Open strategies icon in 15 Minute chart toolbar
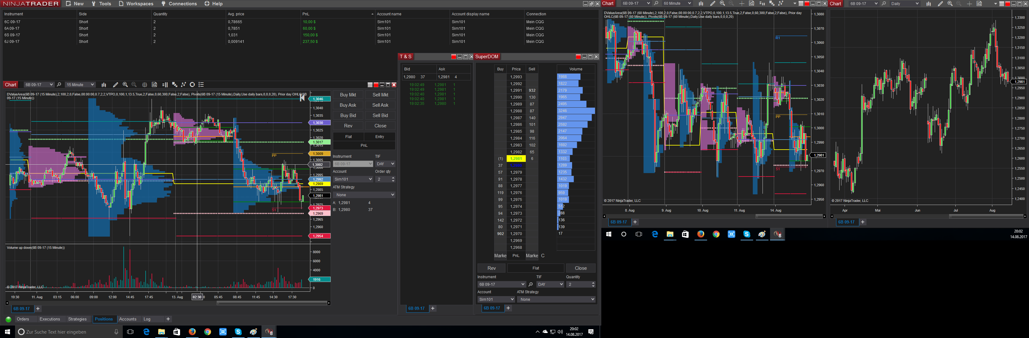 (x=184, y=84)
